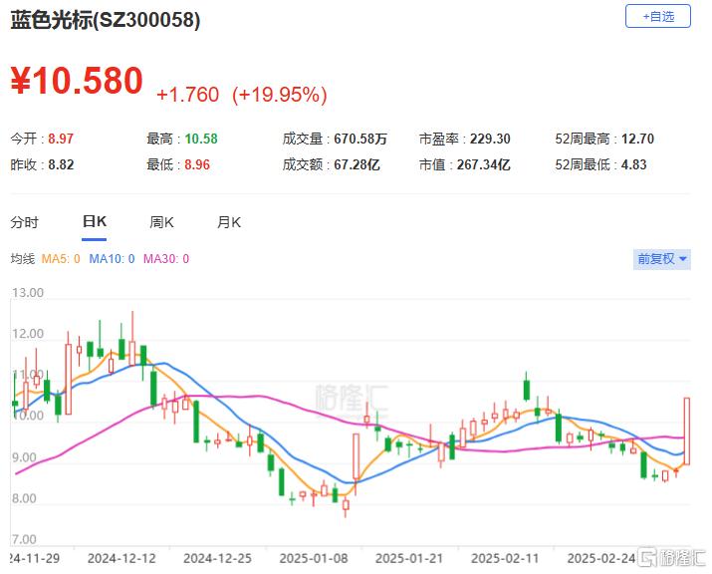Viewport: 712px width, 574px height.
Task: Click the 今开 value 8.97
Action: pyautogui.click(x=61, y=139)
